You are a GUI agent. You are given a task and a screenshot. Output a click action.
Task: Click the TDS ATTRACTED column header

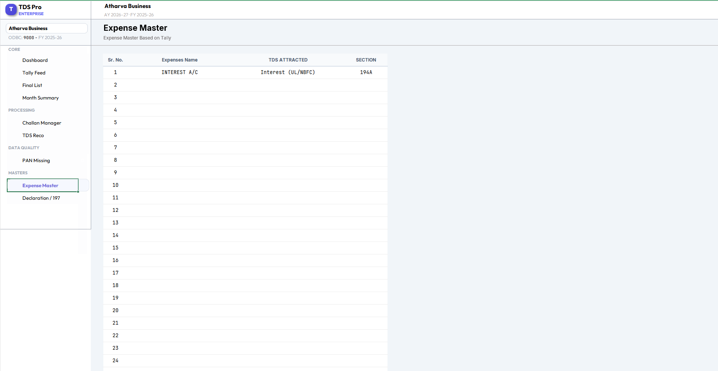[x=288, y=60]
